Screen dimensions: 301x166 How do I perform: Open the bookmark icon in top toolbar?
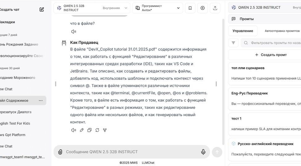(x=190, y=8)
